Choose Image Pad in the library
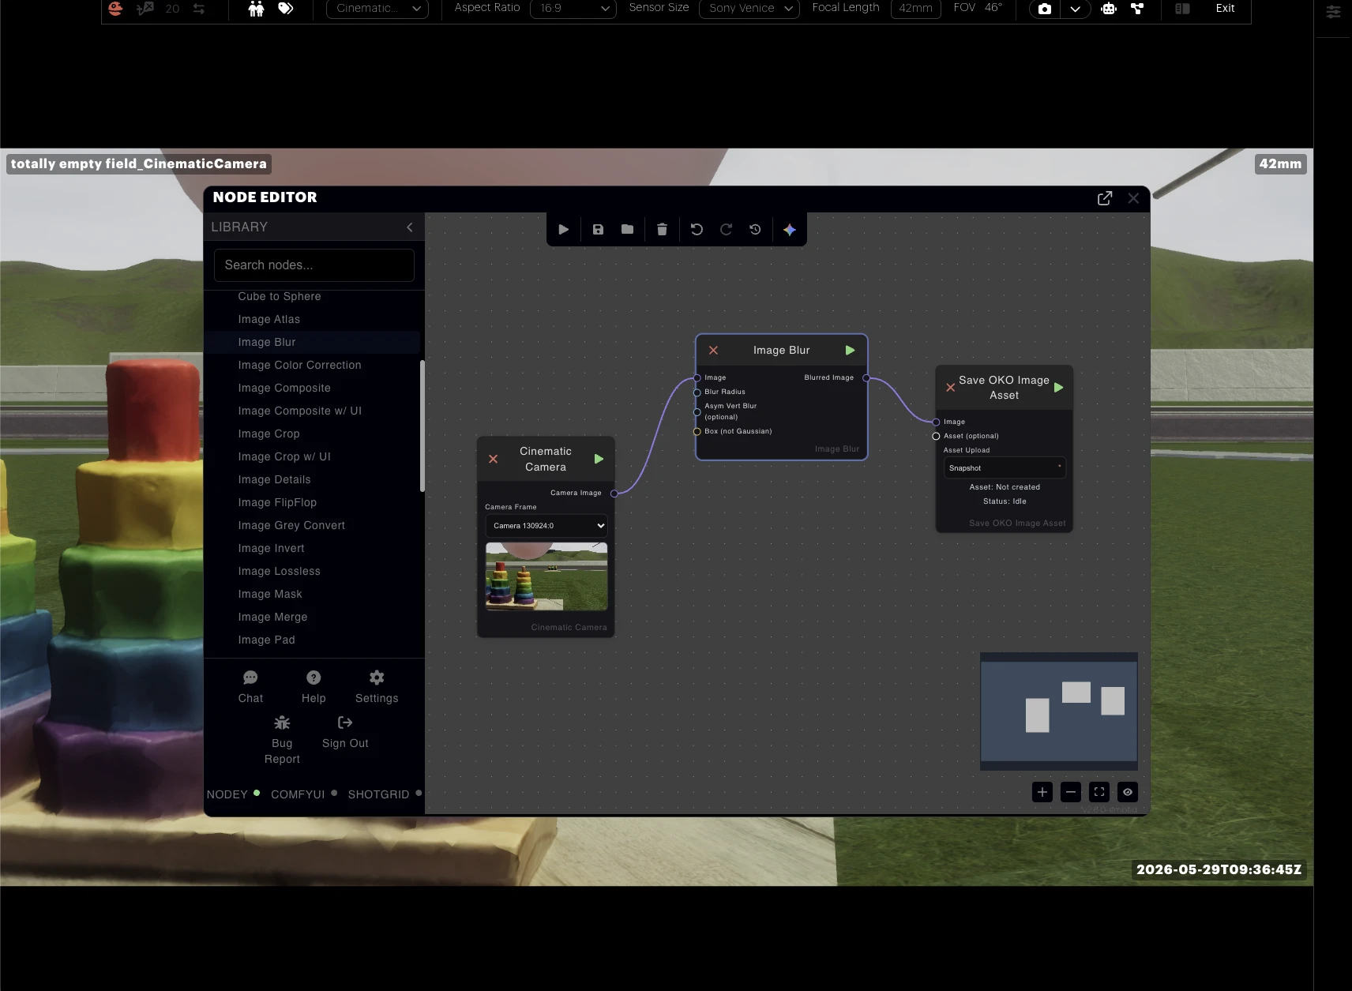This screenshot has height=991, width=1352. click(266, 640)
